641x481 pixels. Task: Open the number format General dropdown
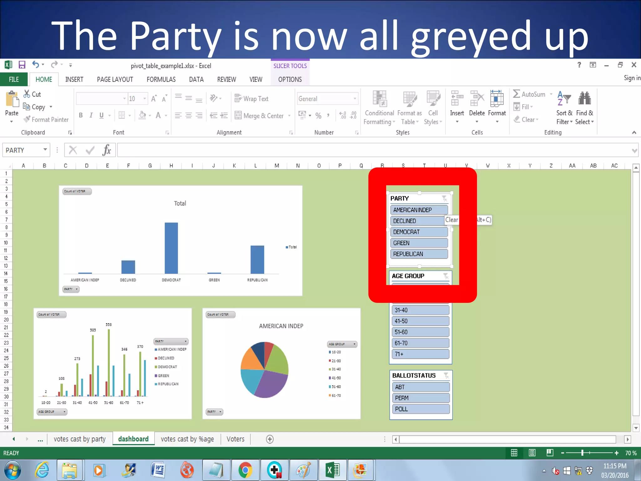355,99
